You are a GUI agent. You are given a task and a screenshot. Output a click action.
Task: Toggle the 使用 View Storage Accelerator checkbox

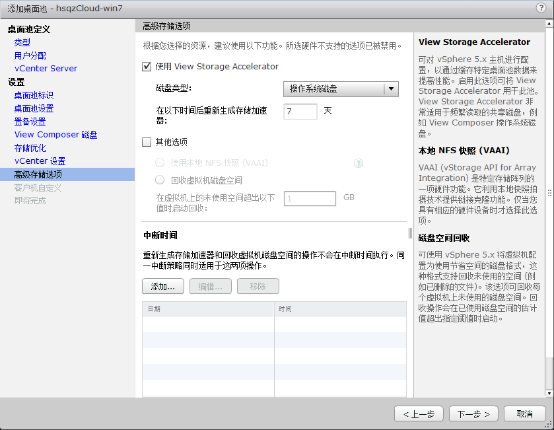147,67
